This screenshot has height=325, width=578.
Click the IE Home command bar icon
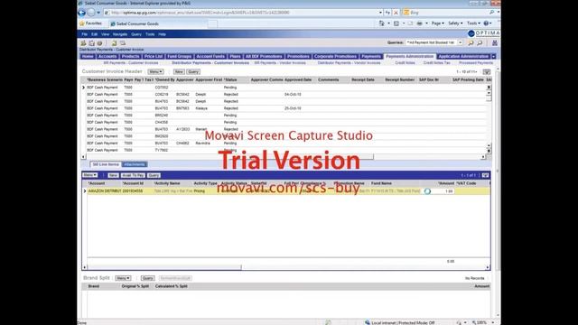(x=382, y=23)
